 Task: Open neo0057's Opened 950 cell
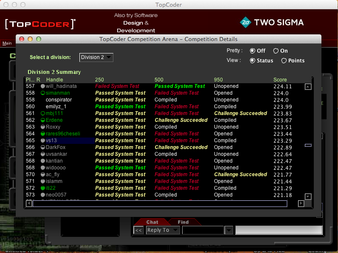tap(223, 195)
